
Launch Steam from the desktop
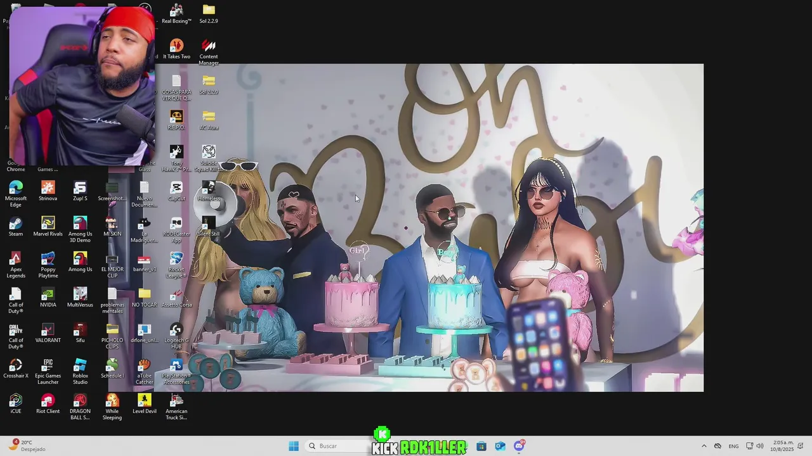[16, 226]
